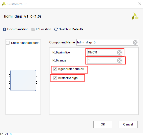Click the hdmi_disp IP block symbol
Screen dimensions: 143x135
tap(23, 80)
